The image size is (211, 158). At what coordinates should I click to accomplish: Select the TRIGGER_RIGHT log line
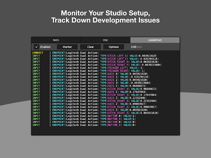(89, 71)
